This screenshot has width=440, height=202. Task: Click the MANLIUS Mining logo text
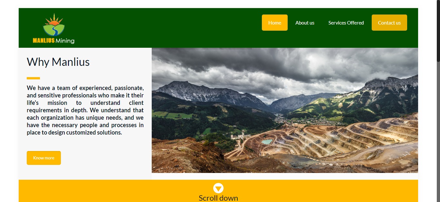[53, 41]
